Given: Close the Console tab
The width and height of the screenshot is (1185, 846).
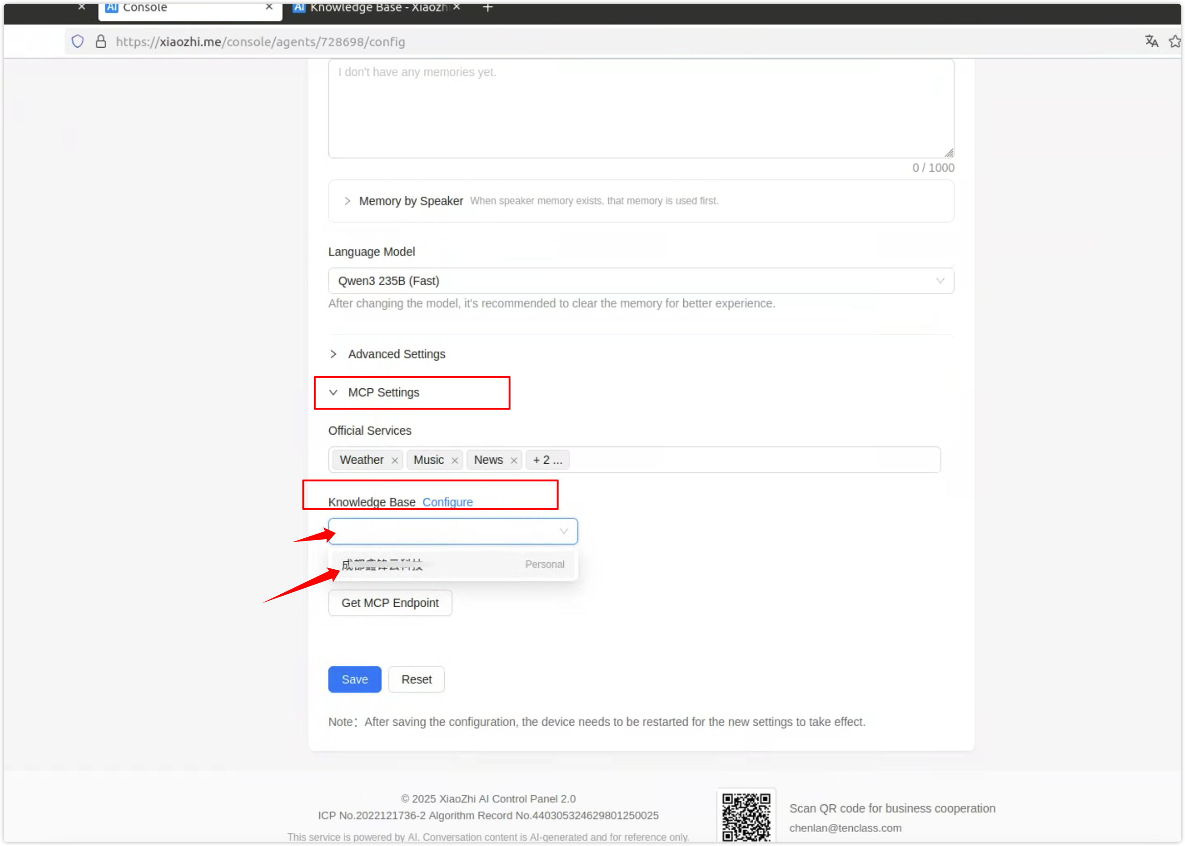Looking at the screenshot, I should pyautogui.click(x=269, y=7).
